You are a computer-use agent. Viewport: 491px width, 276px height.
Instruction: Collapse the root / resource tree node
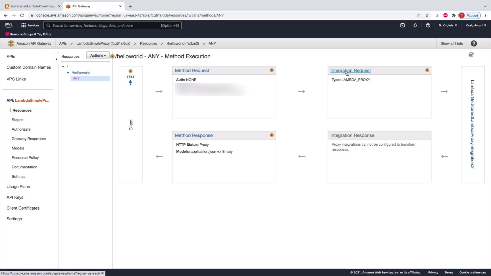(x=63, y=66)
